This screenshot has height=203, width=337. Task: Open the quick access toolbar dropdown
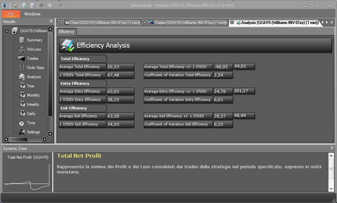coord(61,5)
